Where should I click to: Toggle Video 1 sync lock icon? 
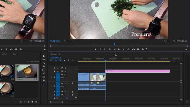(x=62, y=74)
